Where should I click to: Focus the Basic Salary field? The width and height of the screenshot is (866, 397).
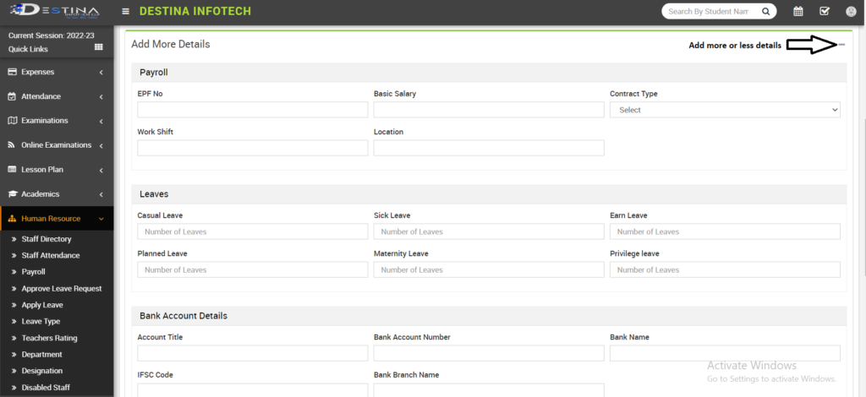click(489, 110)
